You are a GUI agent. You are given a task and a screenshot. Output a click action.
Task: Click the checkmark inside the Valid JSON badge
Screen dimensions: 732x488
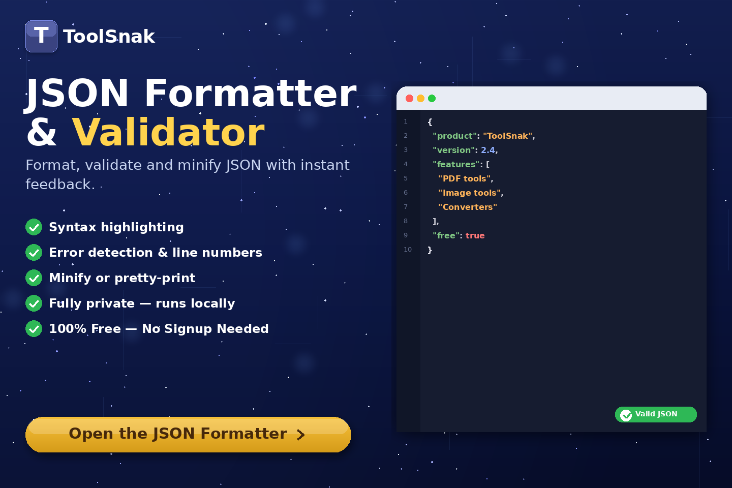(625, 415)
